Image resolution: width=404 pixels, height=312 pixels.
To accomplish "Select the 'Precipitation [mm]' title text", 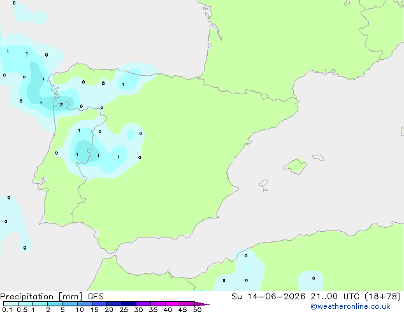I will coord(41,297).
